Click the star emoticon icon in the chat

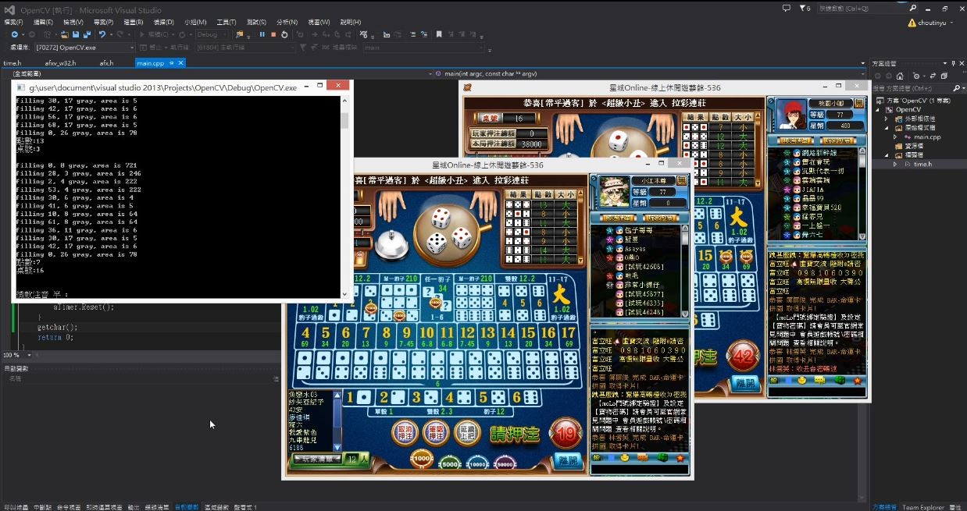pyautogui.click(x=680, y=458)
